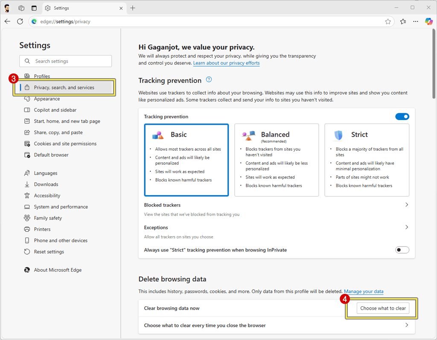Open a new tab with plus button
Viewport: 437px width, 340px height.
(133, 8)
